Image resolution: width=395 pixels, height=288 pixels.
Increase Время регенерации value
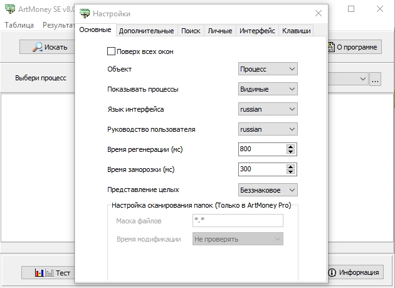point(290,147)
